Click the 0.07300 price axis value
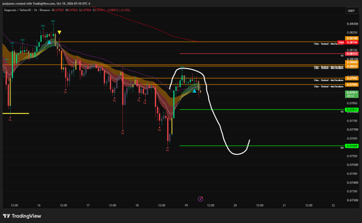362x223 pixels. 352,200
